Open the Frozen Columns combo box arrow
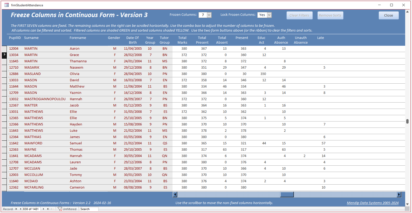 pos(209,15)
